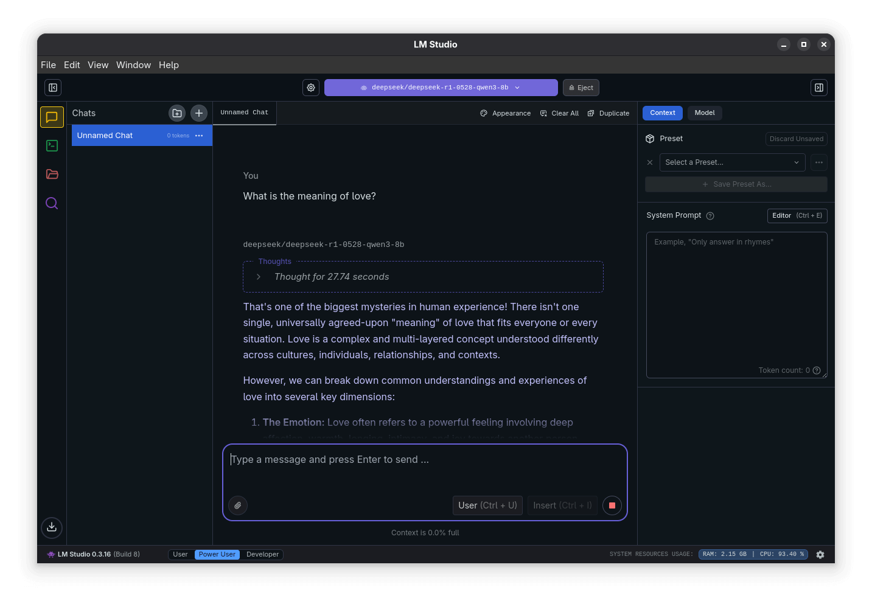
Task: Expand the Thoughts section for 27.74 seconds
Action: (259, 276)
